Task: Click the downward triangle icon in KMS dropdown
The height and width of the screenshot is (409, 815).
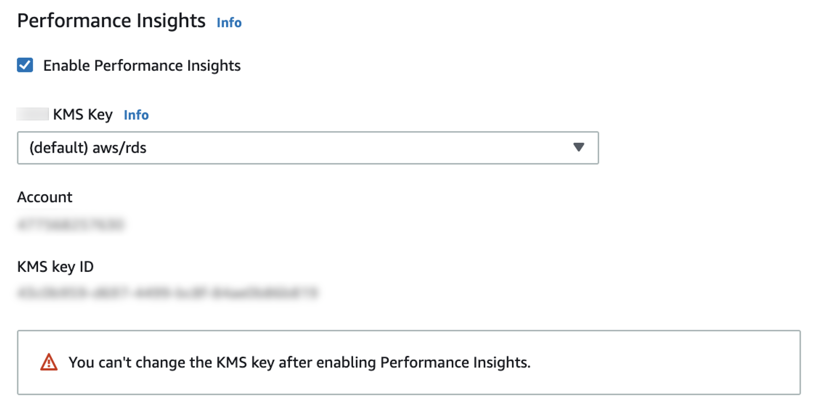Action: click(578, 147)
